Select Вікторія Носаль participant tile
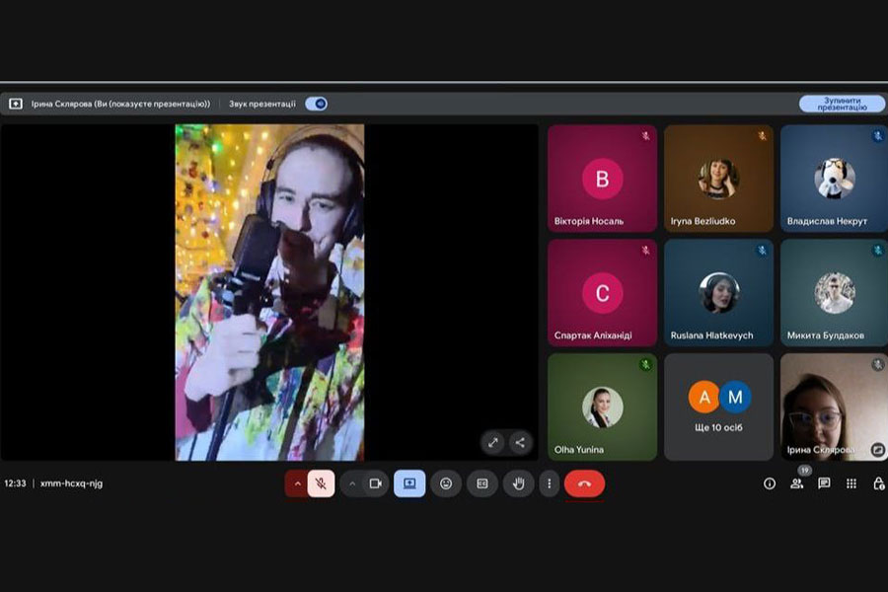The width and height of the screenshot is (888, 592). [603, 179]
